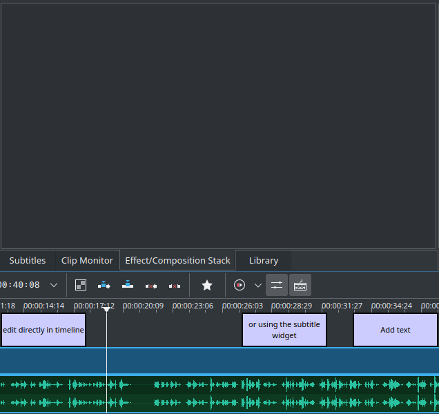Toggle the subtitle keyboard tool button
The image size is (439, 414).
300,285
